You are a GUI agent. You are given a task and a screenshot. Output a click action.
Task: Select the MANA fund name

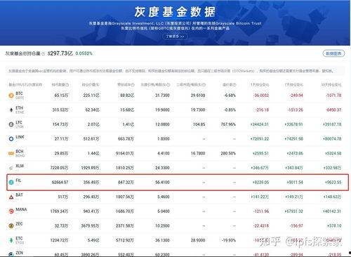(21, 209)
